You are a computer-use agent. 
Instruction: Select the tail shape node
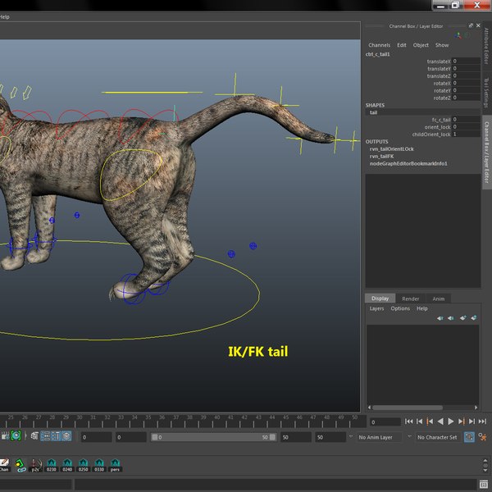[373, 112]
